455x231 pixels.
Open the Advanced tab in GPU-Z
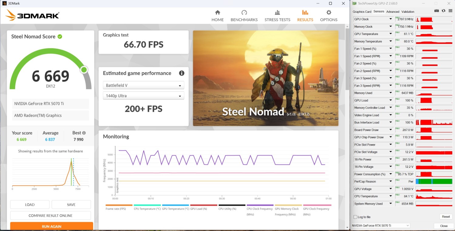pos(393,12)
